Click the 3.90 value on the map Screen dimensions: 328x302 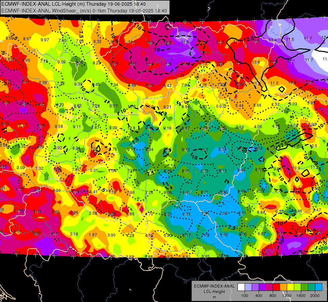coord(112,235)
